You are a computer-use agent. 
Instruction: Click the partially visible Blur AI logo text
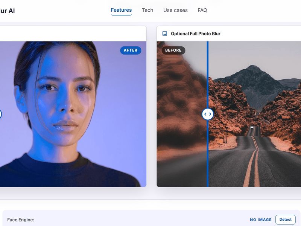[x=7, y=11]
